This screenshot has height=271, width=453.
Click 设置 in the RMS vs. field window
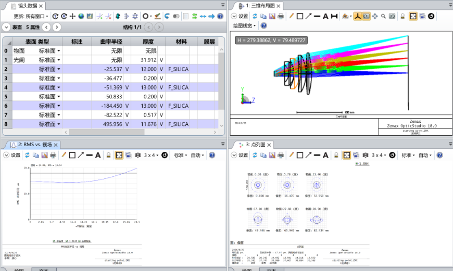[x=13, y=155]
